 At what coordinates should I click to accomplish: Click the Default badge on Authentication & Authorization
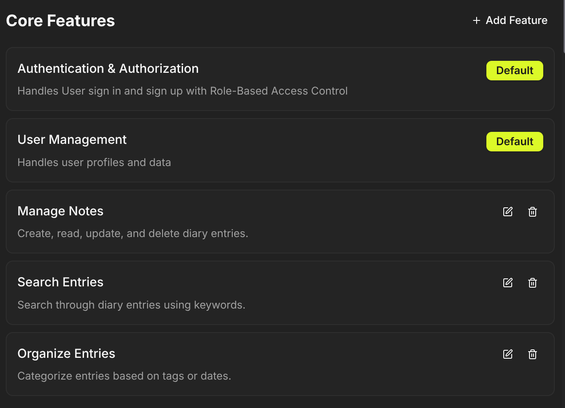514,70
